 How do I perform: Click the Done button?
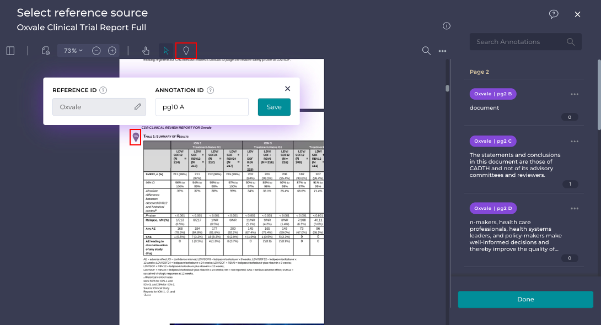tap(525, 299)
